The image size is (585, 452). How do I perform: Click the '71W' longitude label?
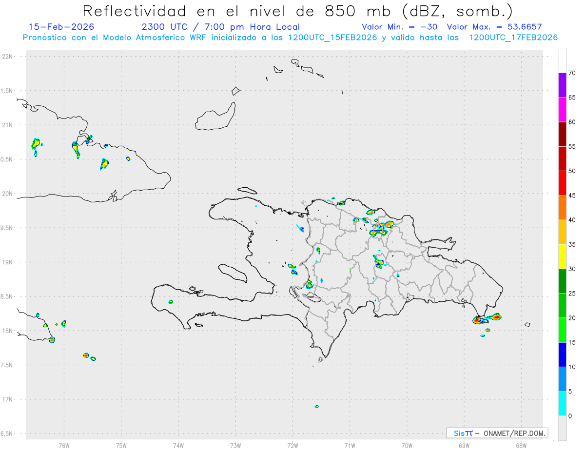(x=350, y=445)
